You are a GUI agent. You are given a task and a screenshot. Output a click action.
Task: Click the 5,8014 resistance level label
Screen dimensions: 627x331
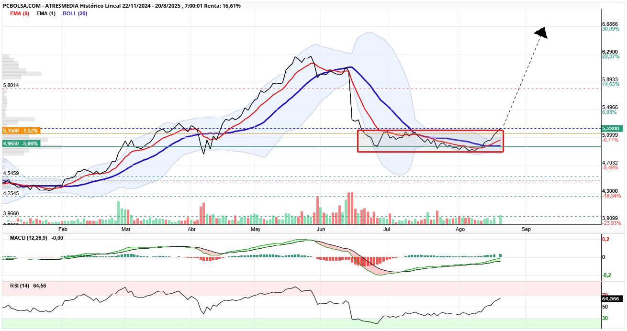coord(11,85)
